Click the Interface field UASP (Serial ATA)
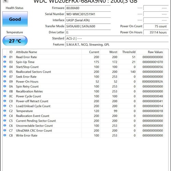Screen dimensions: 171x171 coord(88,20)
